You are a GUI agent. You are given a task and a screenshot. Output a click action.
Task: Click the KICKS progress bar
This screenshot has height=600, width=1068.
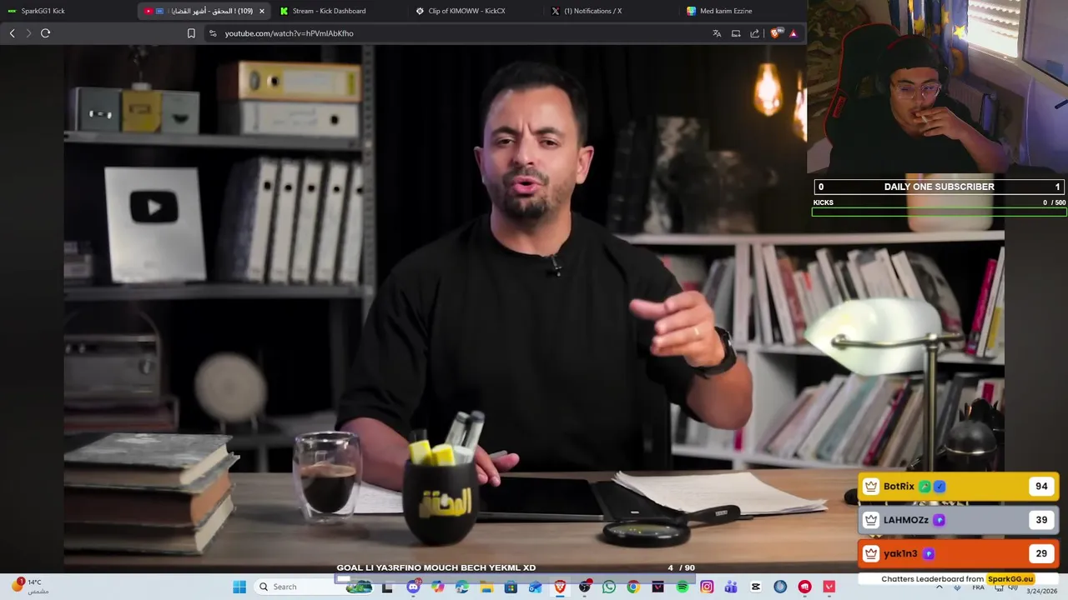(x=940, y=212)
